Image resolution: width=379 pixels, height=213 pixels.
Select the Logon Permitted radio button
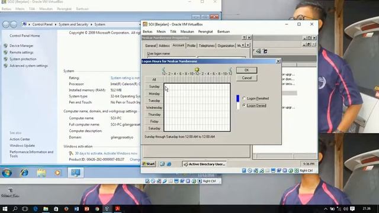[244, 98]
